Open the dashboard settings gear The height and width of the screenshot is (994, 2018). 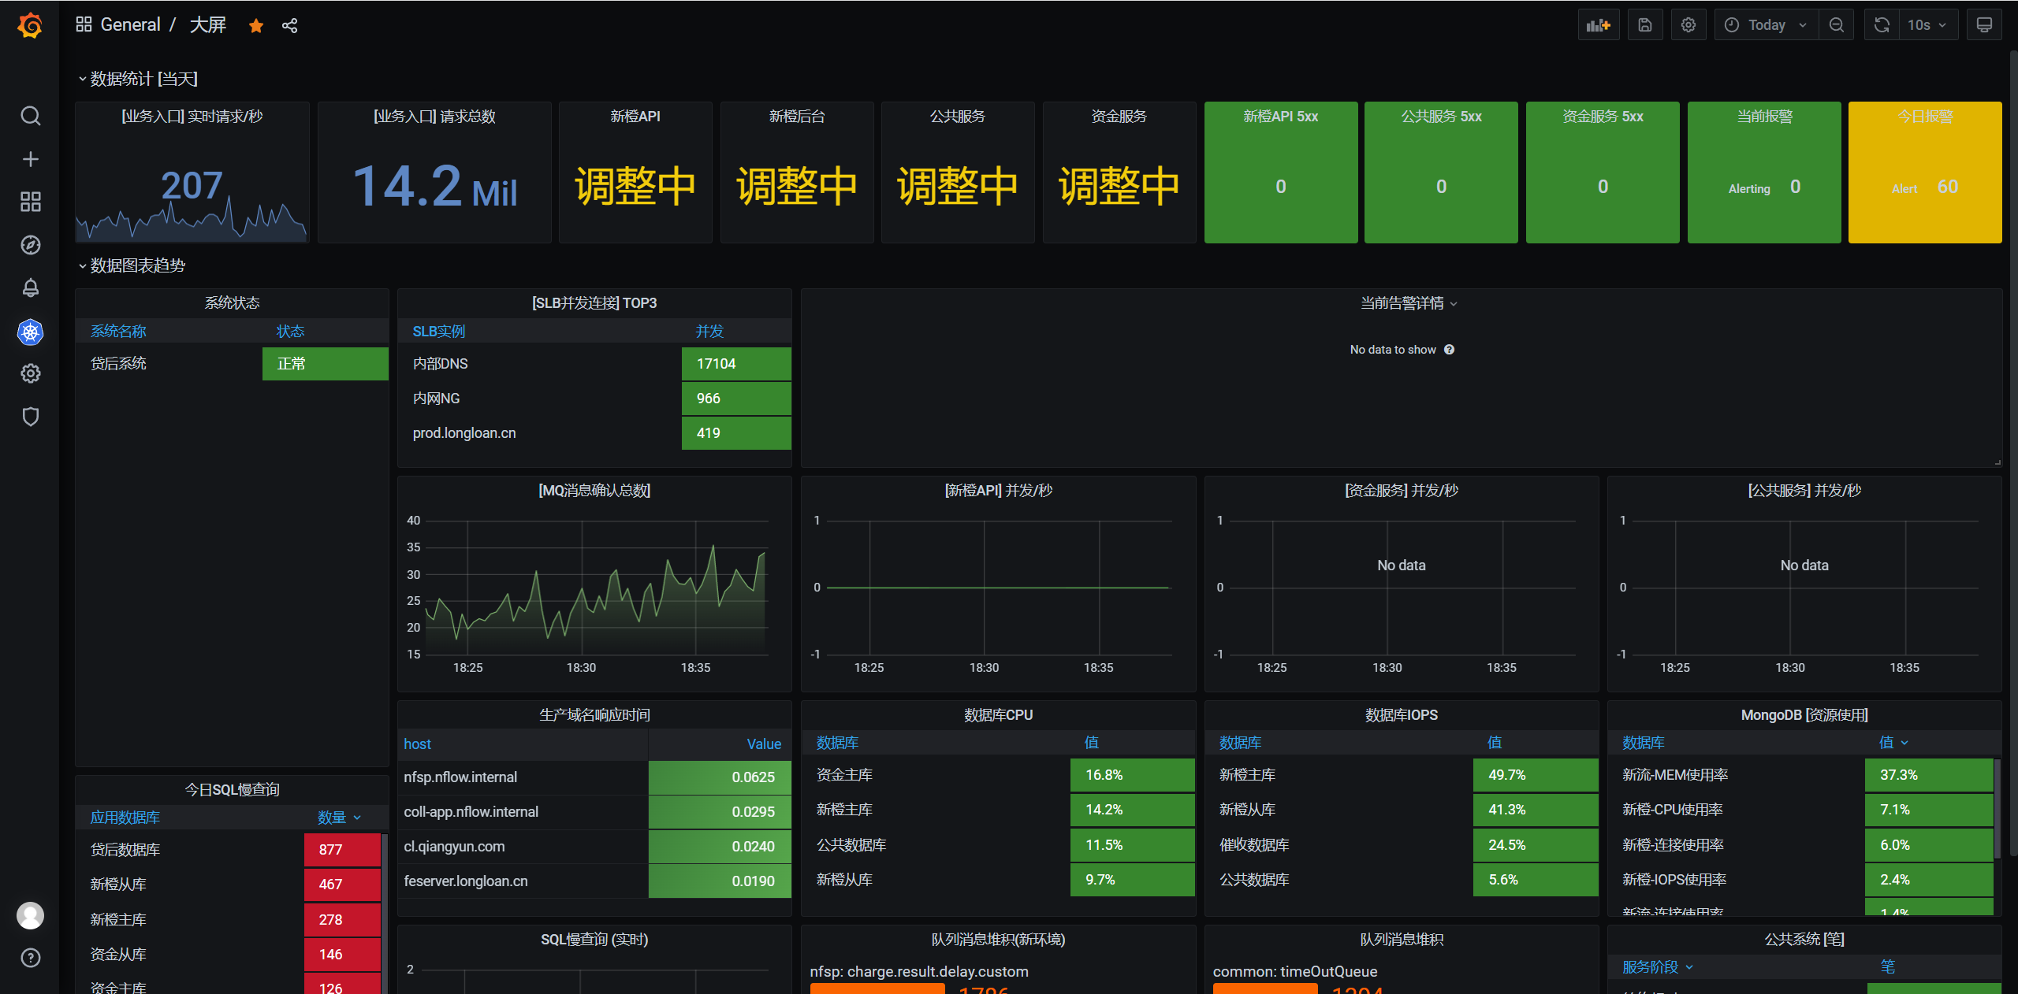point(1688,25)
